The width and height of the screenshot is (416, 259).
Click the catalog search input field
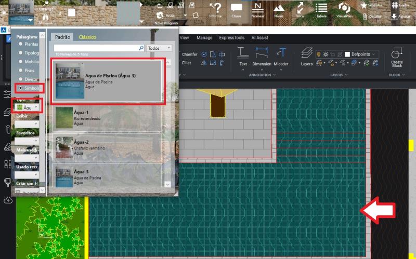pyautogui.click(x=96, y=48)
